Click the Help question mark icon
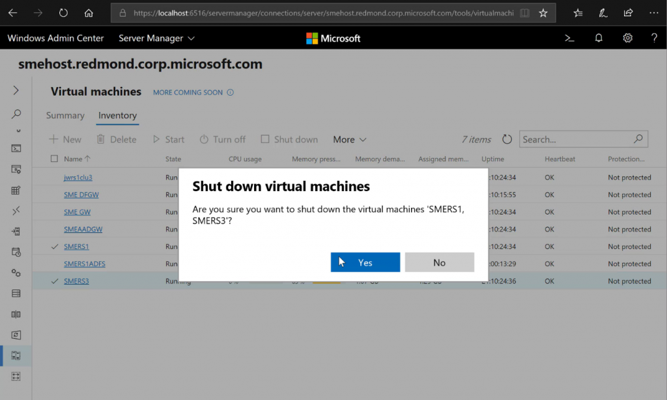Image resolution: width=667 pixels, height=400 pixels. (655, 38)
